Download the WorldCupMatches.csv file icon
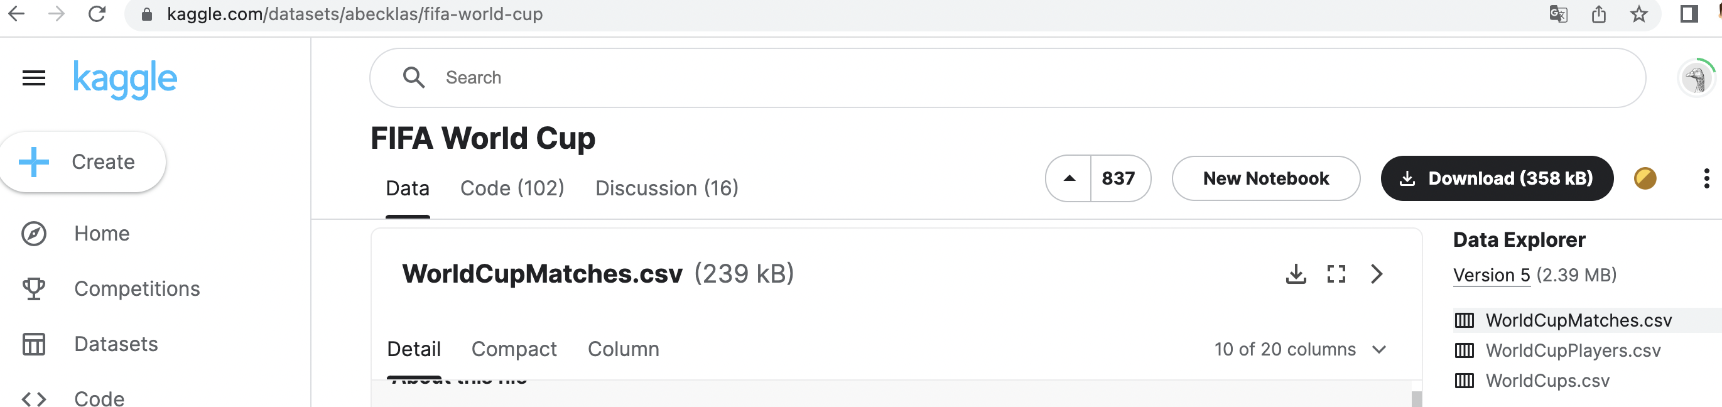This screenshot has height=407, width=1722. point(1296,274)
